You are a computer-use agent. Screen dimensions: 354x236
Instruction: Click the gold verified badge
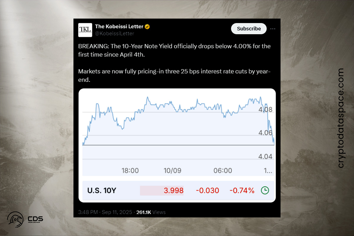point(147,27)
